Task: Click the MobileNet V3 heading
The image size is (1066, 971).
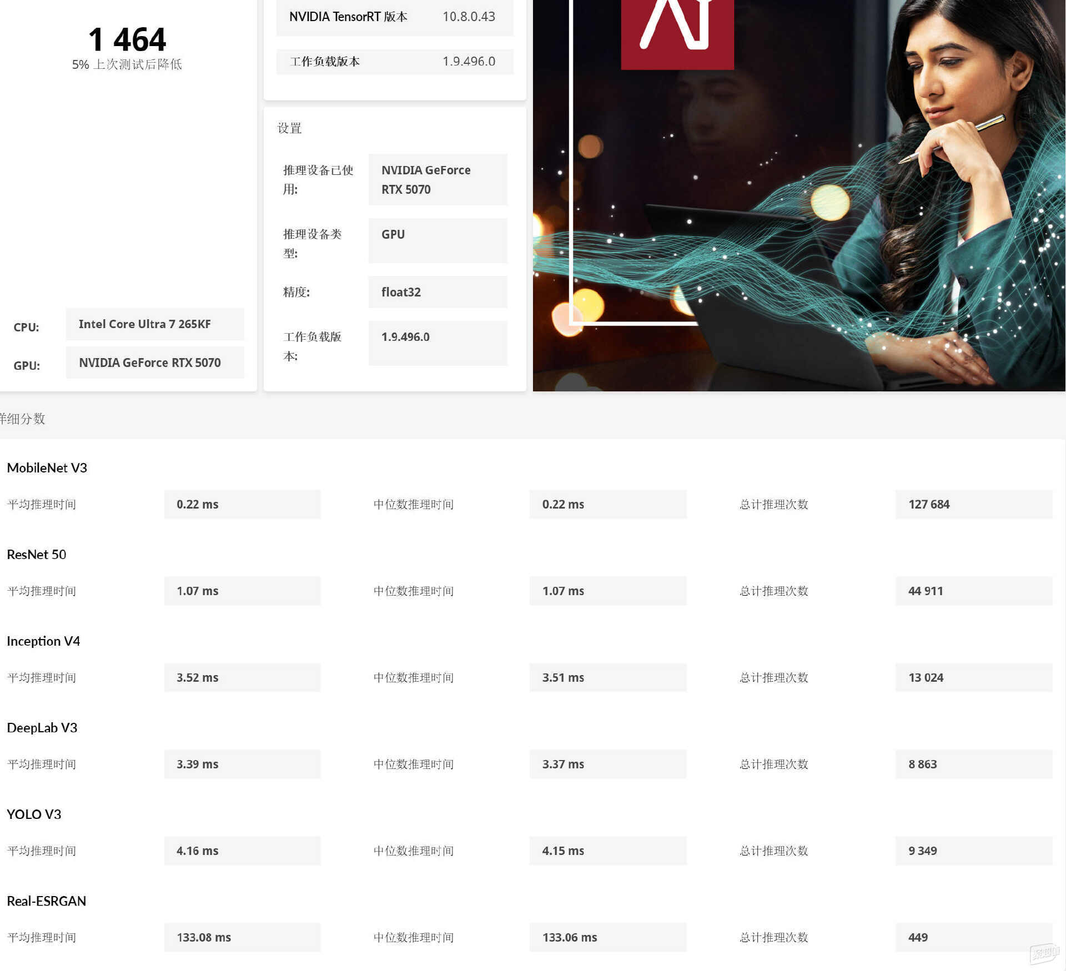Action: 47,468
